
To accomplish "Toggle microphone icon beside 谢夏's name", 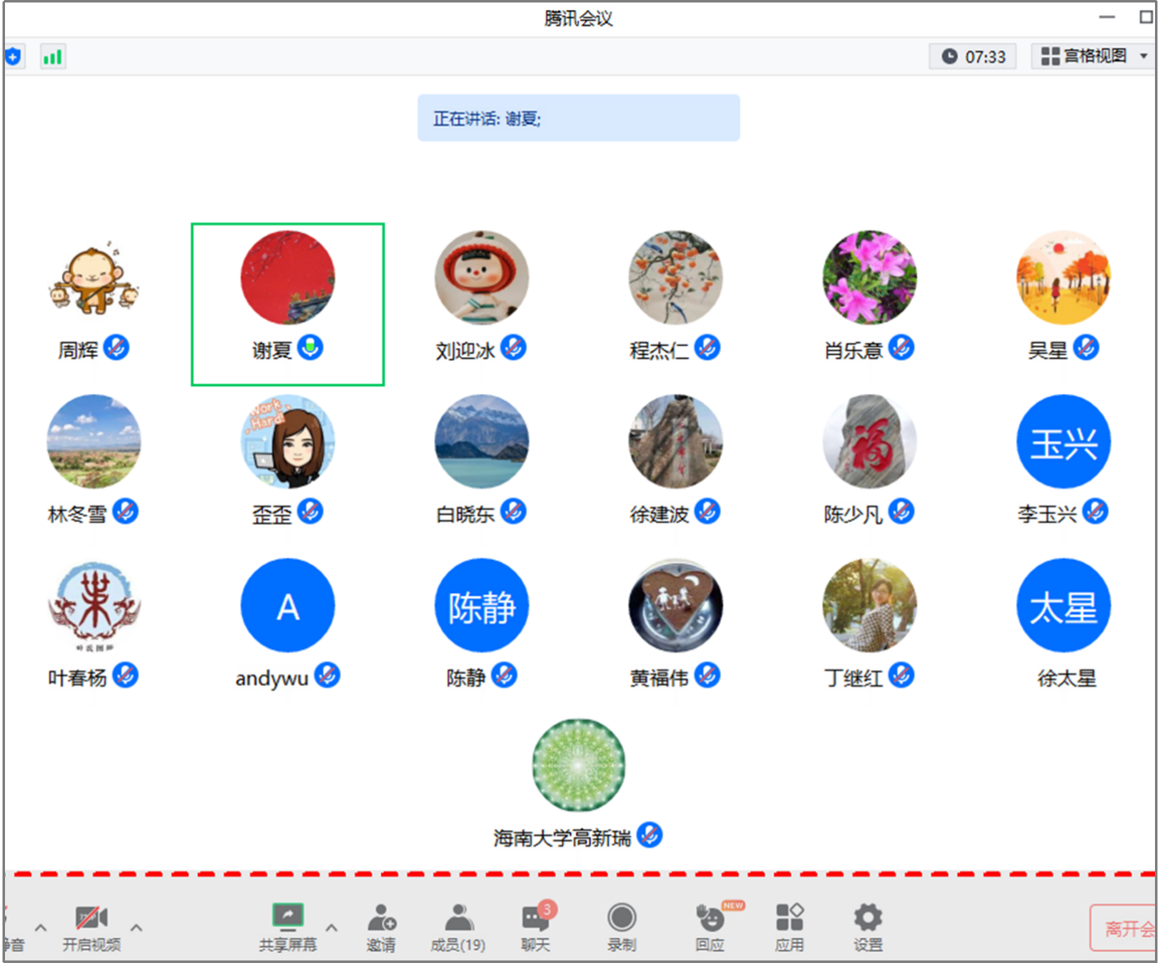I will 310,347.
